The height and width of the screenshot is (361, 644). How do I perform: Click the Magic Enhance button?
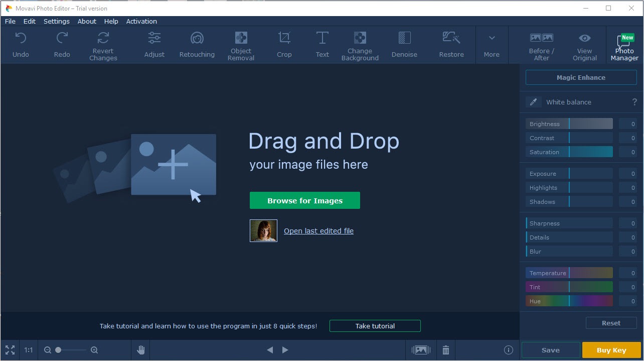pos(581,77)
